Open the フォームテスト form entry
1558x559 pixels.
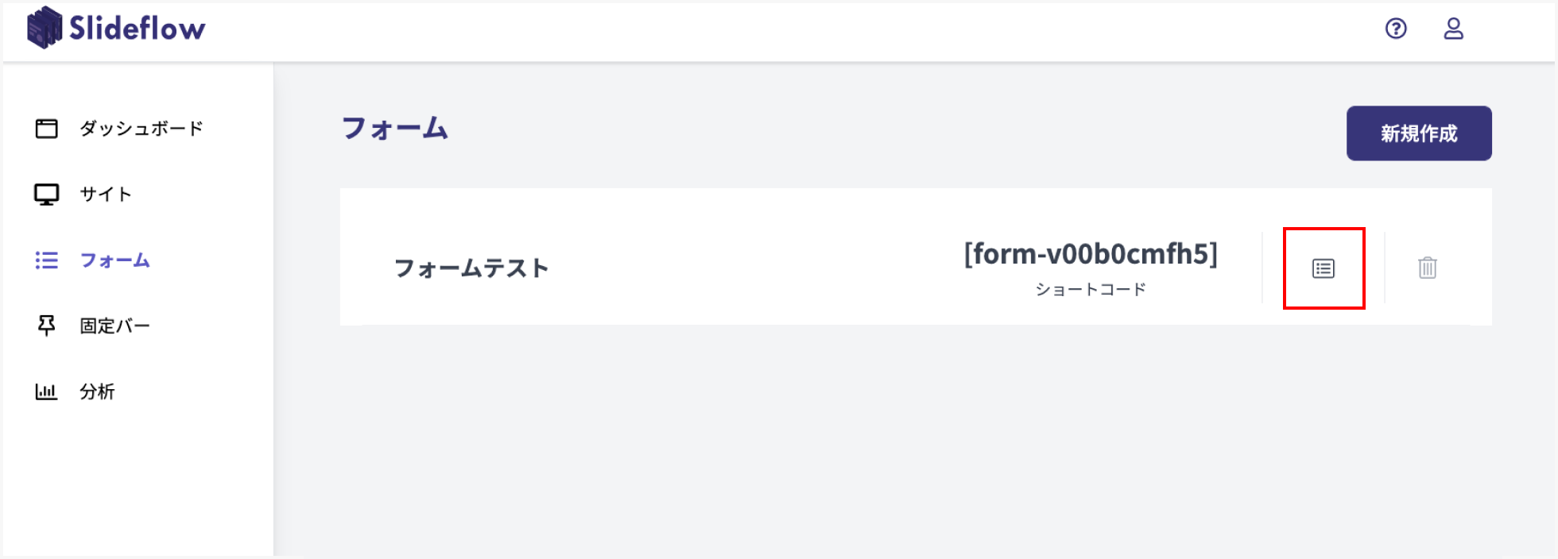pyautogui.click(x=471, y=268)
